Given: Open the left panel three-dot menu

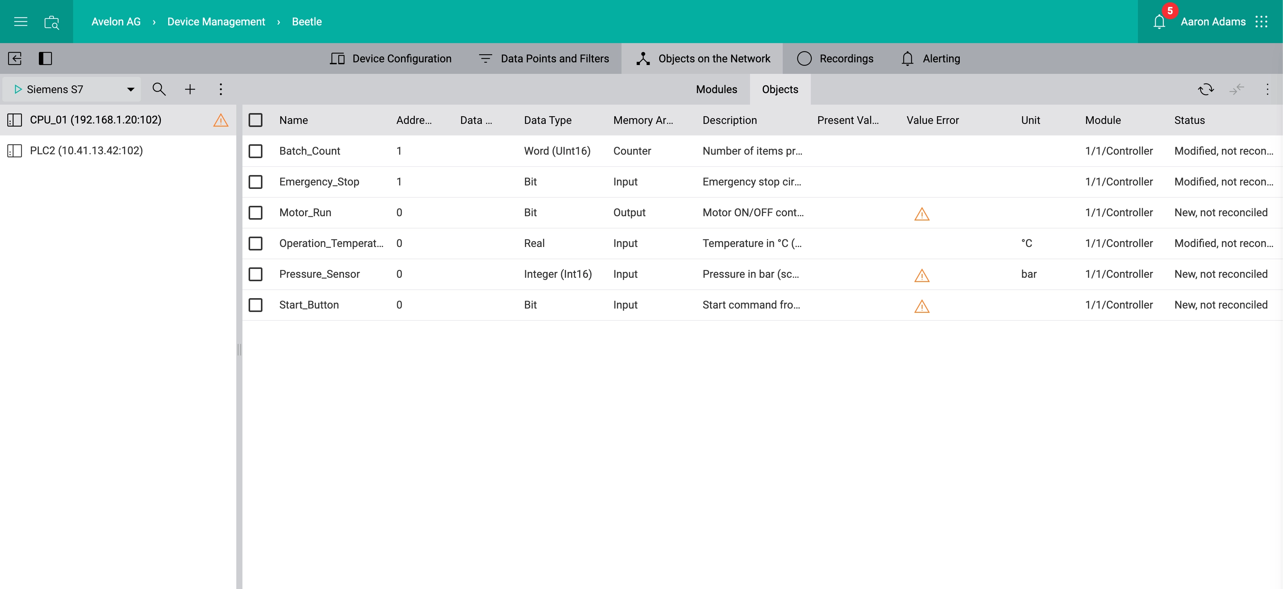Looking at the screenshot, I should tap(221, 89).
